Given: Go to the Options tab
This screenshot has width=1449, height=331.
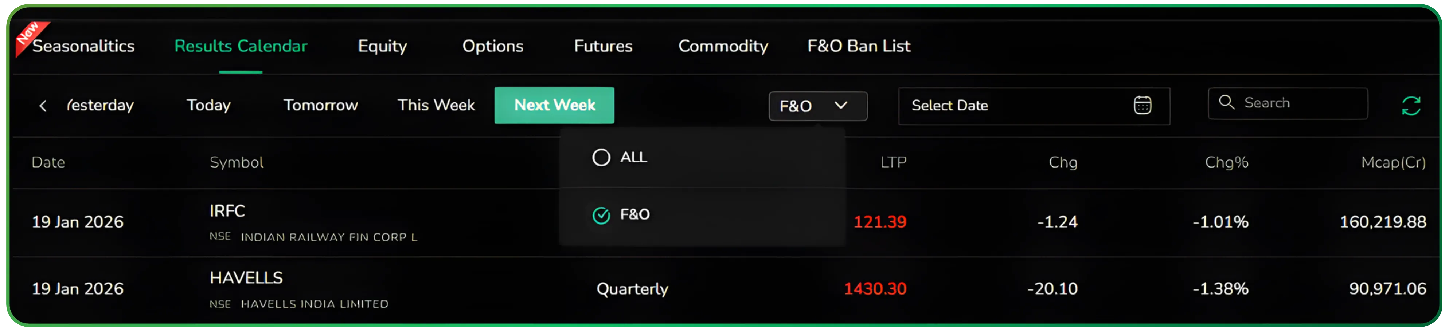Looking at the screenshot, I should click(x=493, y=46).
